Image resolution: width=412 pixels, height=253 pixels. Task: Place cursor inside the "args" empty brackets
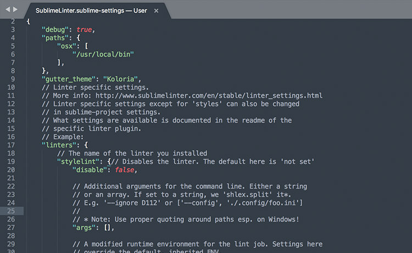click(x=107, y=228)
